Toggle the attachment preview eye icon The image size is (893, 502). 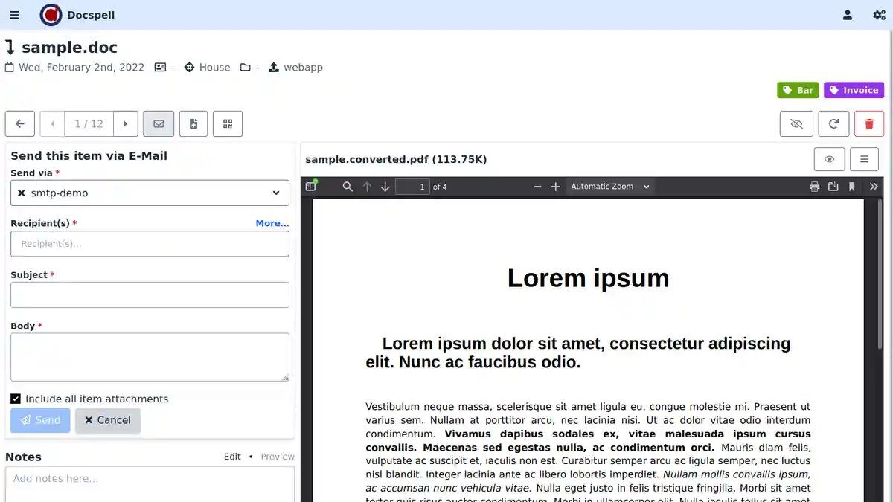click(829, 158)
